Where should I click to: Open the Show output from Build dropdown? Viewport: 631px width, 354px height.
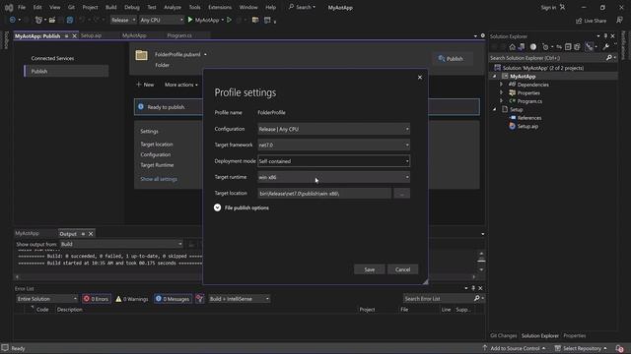click(x=121, y=244)
